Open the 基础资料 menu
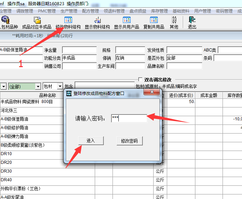The width and height of the screenshot is (242, 199). [x=181, y=11]
